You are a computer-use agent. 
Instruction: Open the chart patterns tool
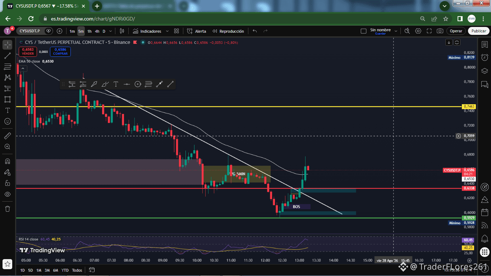(7, 77)
